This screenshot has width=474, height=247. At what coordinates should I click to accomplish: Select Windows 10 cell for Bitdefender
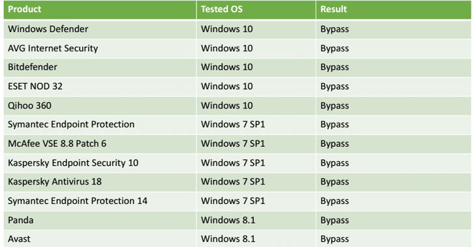coord(256,68)
